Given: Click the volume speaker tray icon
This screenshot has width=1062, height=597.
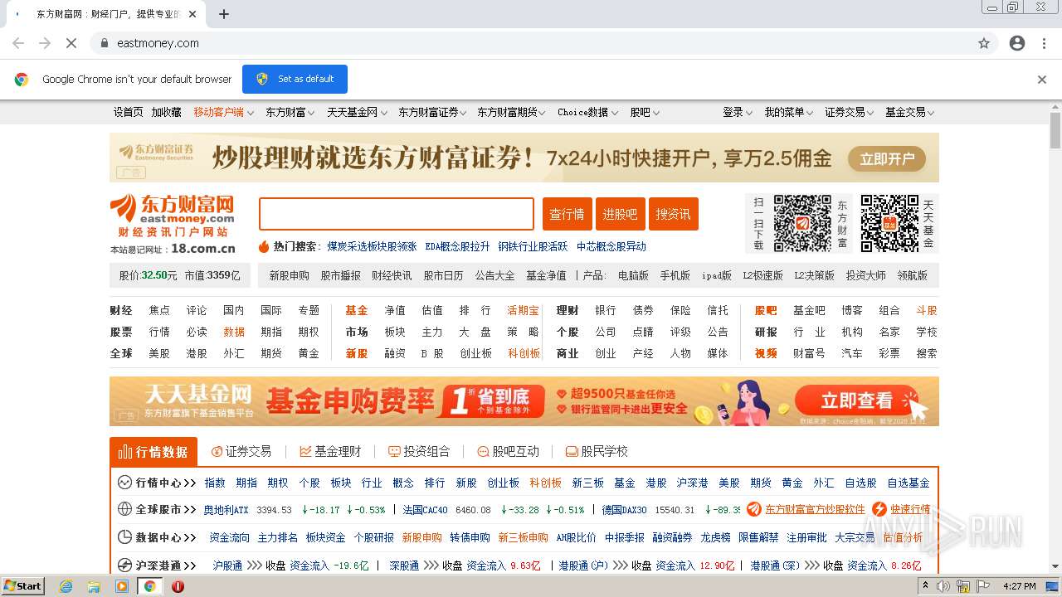Looking at the screenshot, I should [x=943, y=586].
